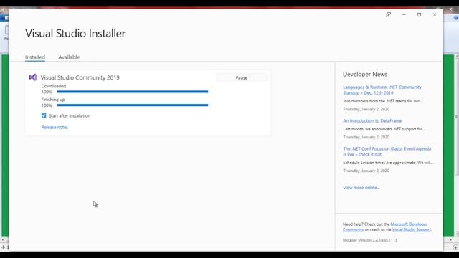Click the Visual Studio Community 2019 logo icon

[x=33, y=77]
